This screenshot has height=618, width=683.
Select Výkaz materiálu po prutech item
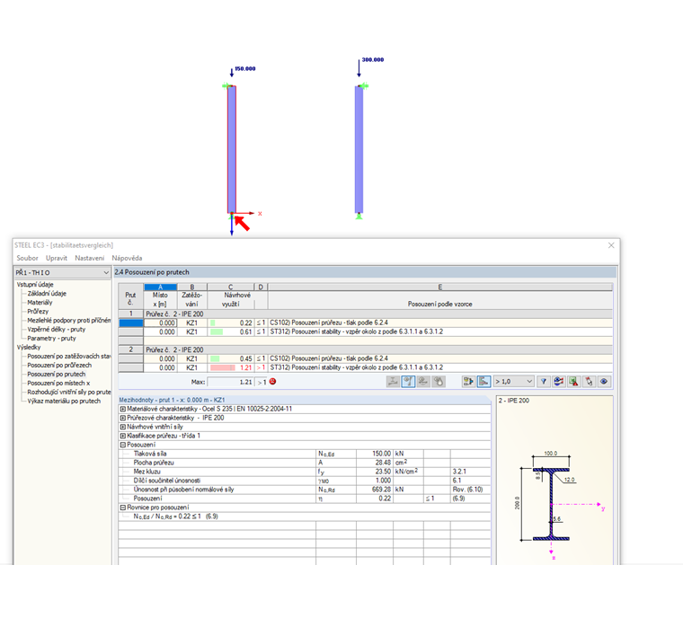[64, 402]
